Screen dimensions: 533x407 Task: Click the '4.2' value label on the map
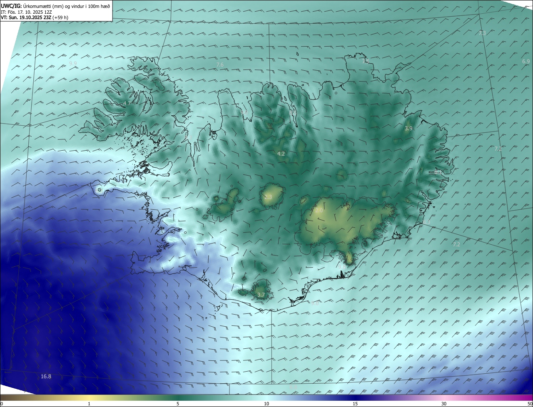[x=281, y=154]
